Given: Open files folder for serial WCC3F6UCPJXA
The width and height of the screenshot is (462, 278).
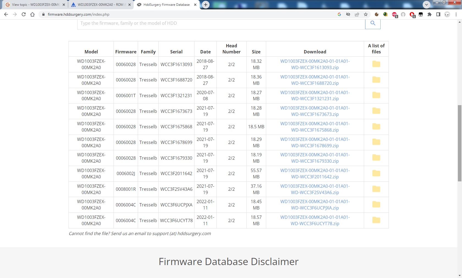Looking at the screenshot, I should pos(376,205).
